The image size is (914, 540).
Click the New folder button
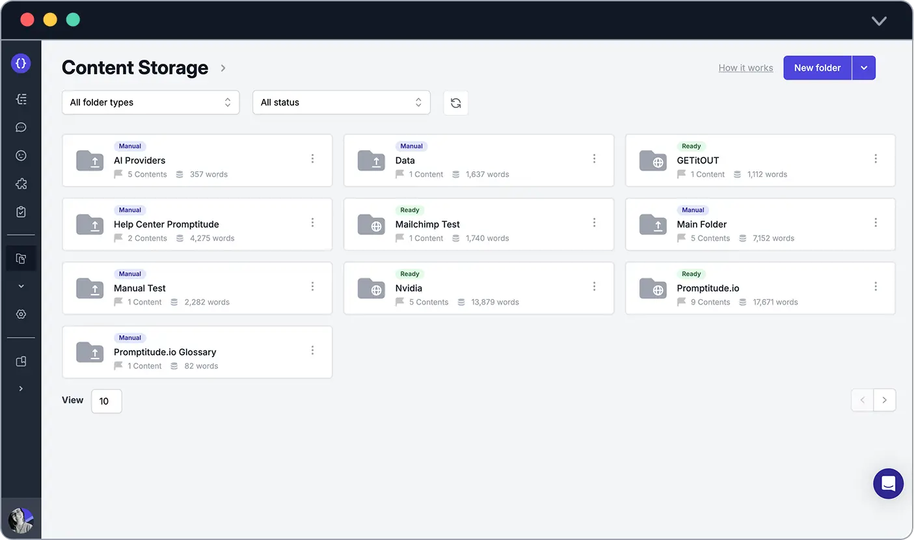818,68
